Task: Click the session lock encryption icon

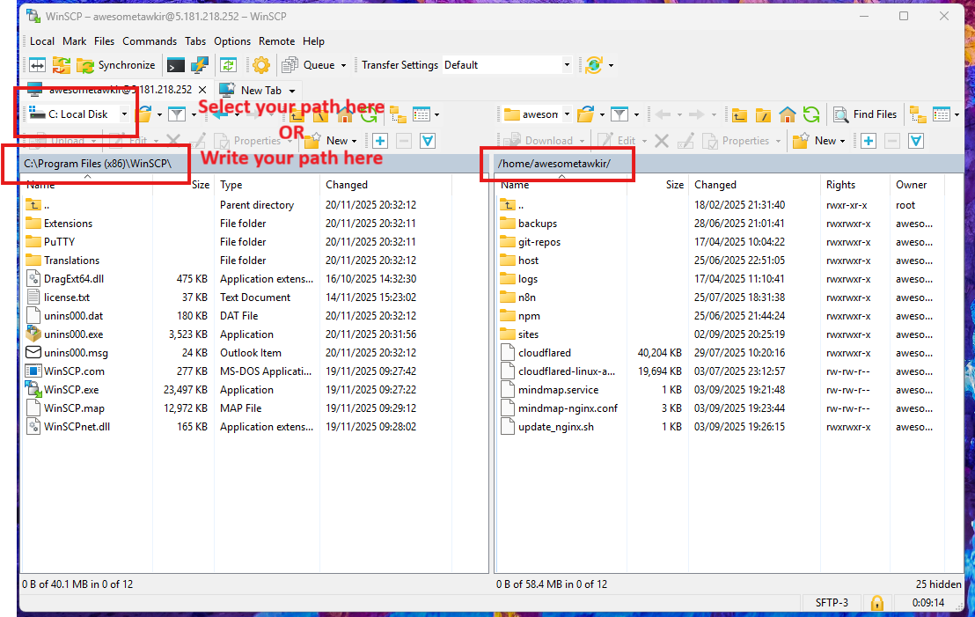Action: click(876, 603)
